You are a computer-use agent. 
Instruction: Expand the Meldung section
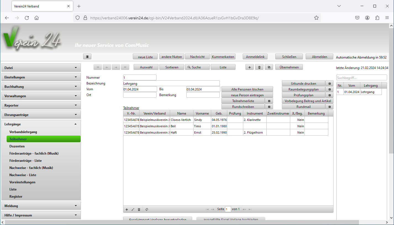41,206
